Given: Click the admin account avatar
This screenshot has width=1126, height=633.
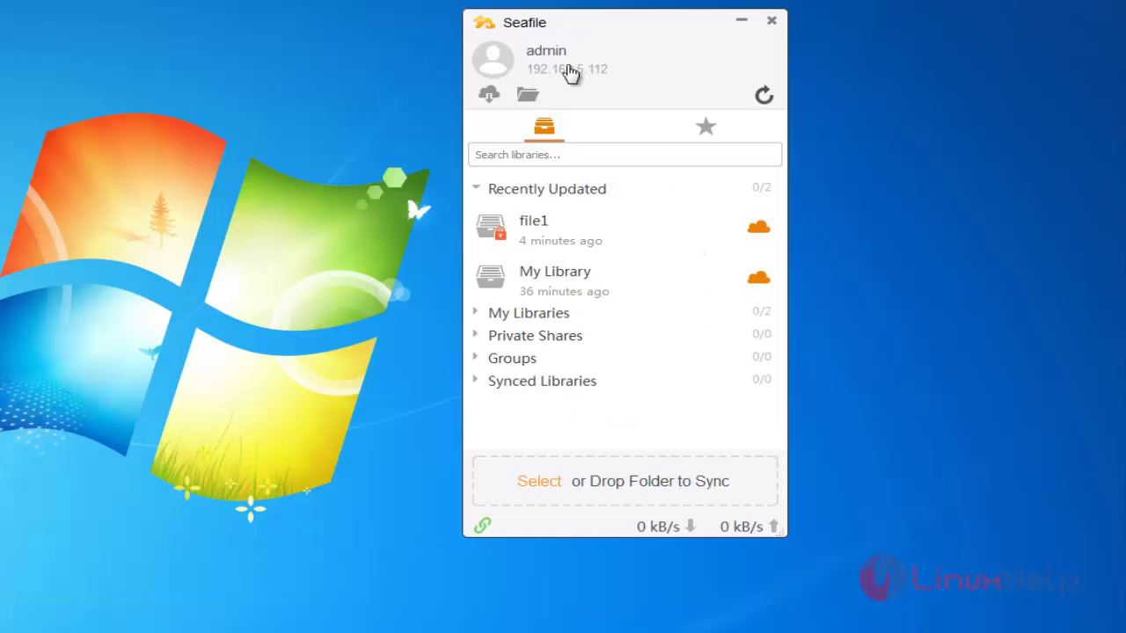Looking at the screenshot, I should point(493,60).
